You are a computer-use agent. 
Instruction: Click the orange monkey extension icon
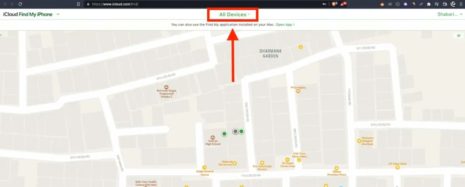tap(382, 4)
